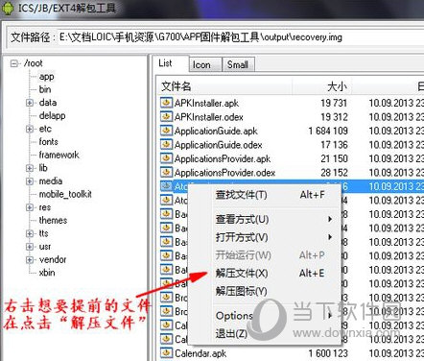Viewport: 424px width, 361px height.
Task: Select the xbin folder in tree
Action: [x=47, y=273]
